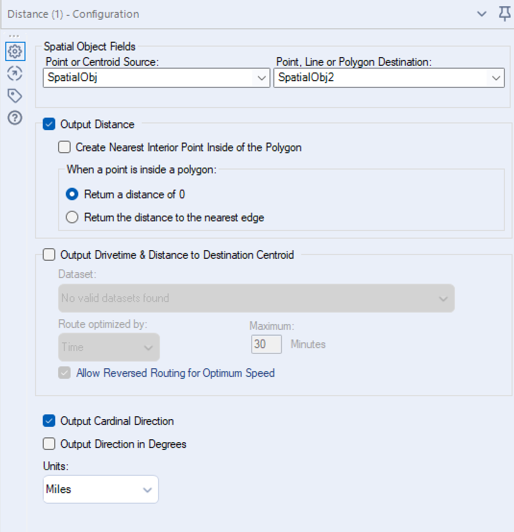Screen dimensions: 514x532
Task: Enable Create Nearest Interior Point checkbox
Action: [64, 147]
